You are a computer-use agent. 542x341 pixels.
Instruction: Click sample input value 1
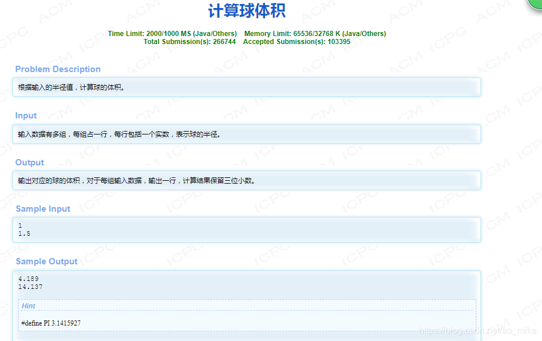click(20, 225)
